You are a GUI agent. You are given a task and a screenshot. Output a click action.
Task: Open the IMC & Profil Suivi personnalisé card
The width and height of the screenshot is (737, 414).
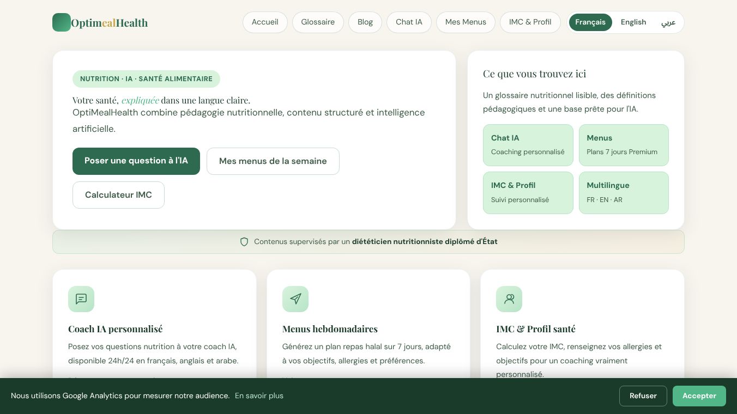point(528,193)
